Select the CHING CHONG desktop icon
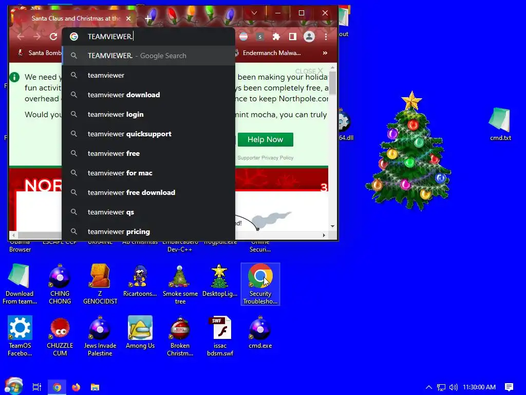This screenshot has height=395, width=526. point(60,284)
